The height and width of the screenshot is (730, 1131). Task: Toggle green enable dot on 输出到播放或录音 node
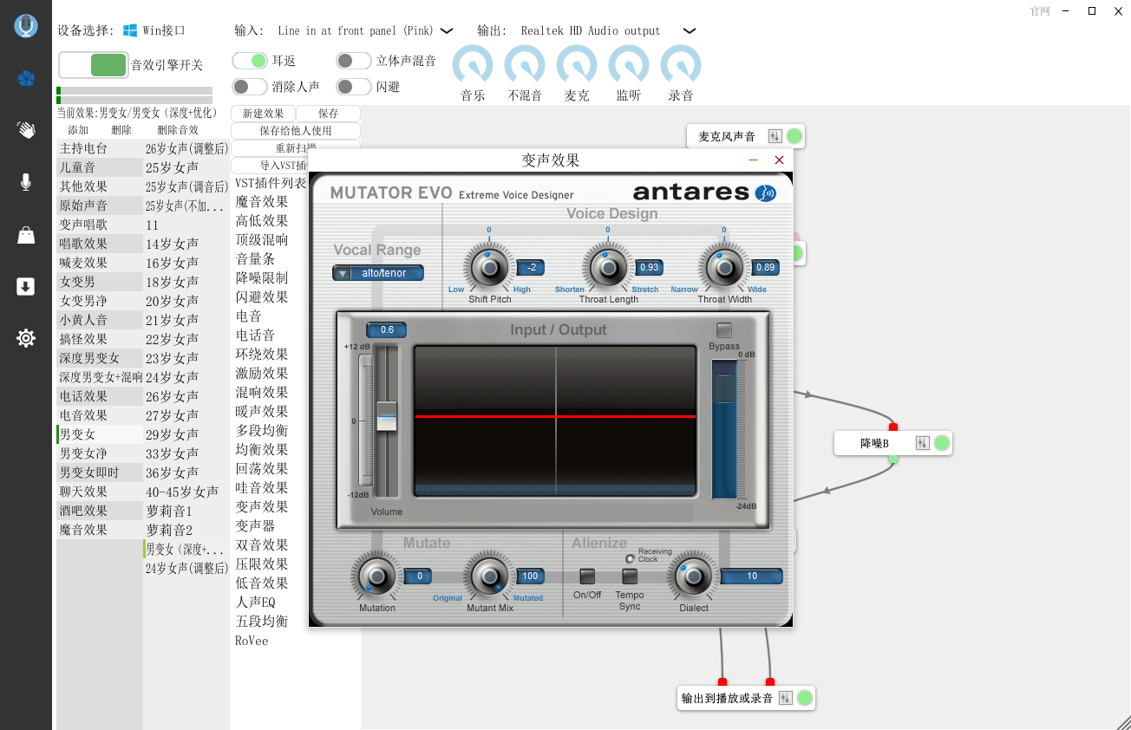(805, 698)
